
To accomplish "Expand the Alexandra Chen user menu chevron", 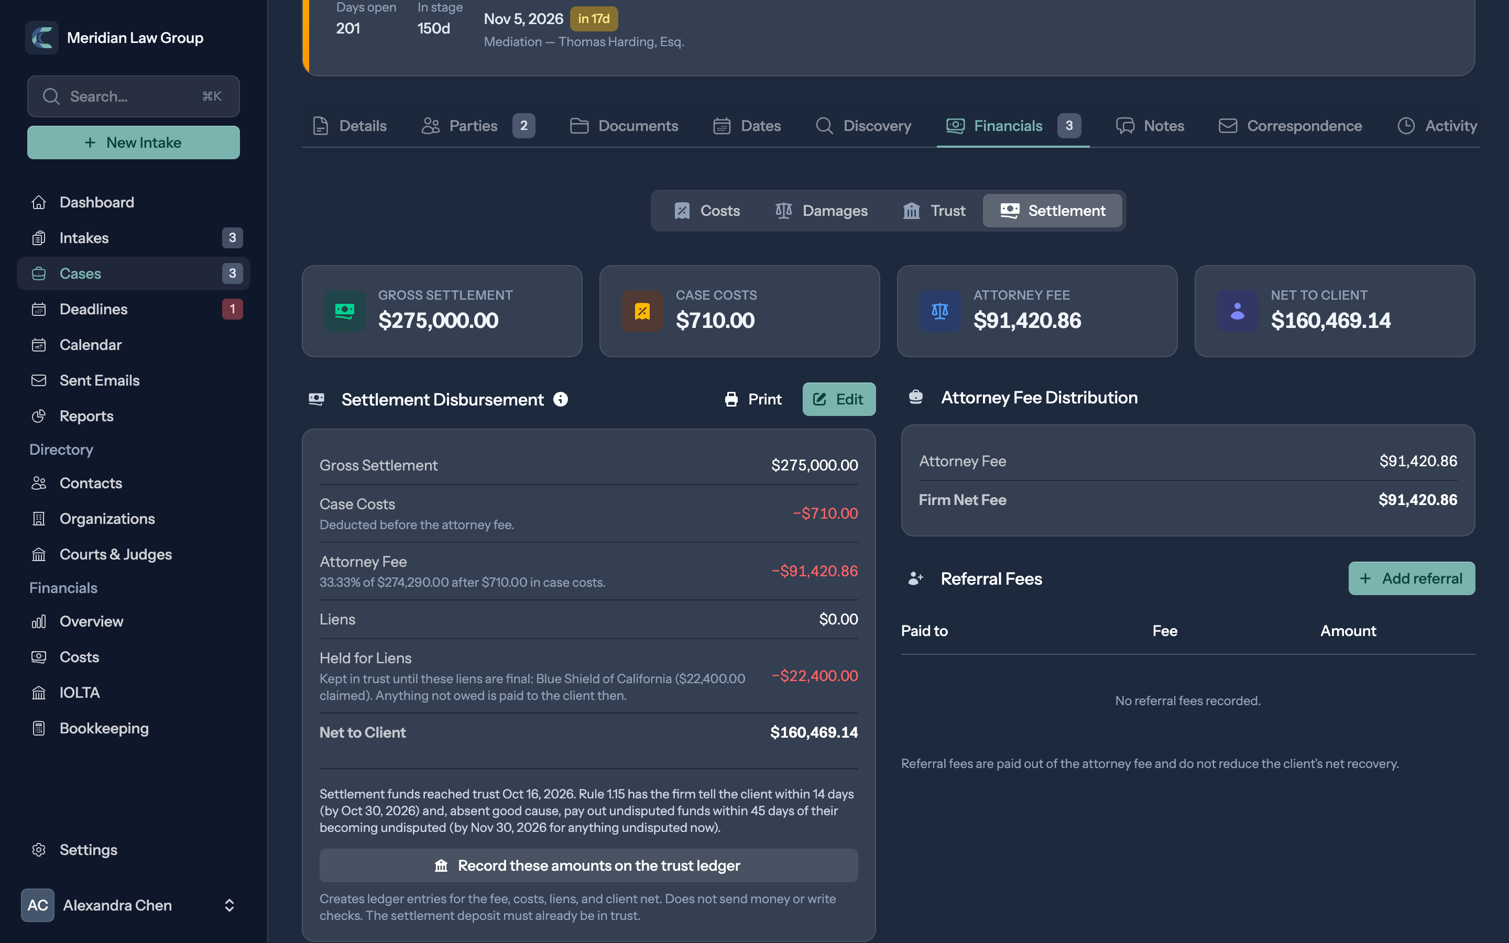I will 229,905.
